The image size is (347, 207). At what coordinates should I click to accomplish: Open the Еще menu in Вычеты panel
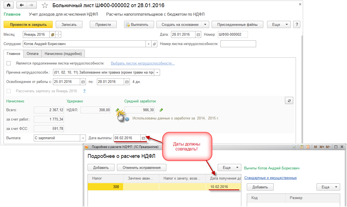pyautogui.click(x=328, y=187)
